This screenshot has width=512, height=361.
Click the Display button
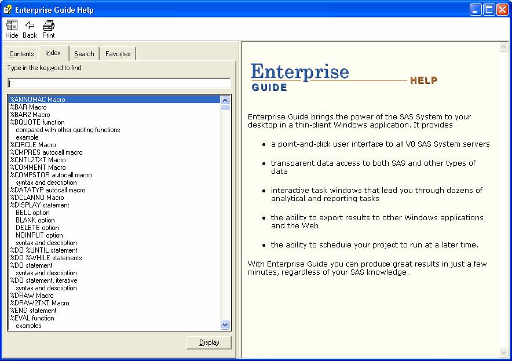(x=209, y=342)
